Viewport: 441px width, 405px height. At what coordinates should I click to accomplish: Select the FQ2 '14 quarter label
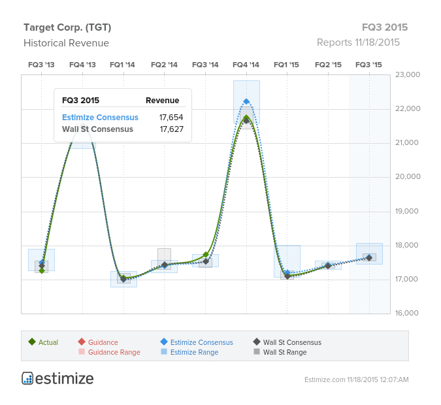click(x=164, y=65)
